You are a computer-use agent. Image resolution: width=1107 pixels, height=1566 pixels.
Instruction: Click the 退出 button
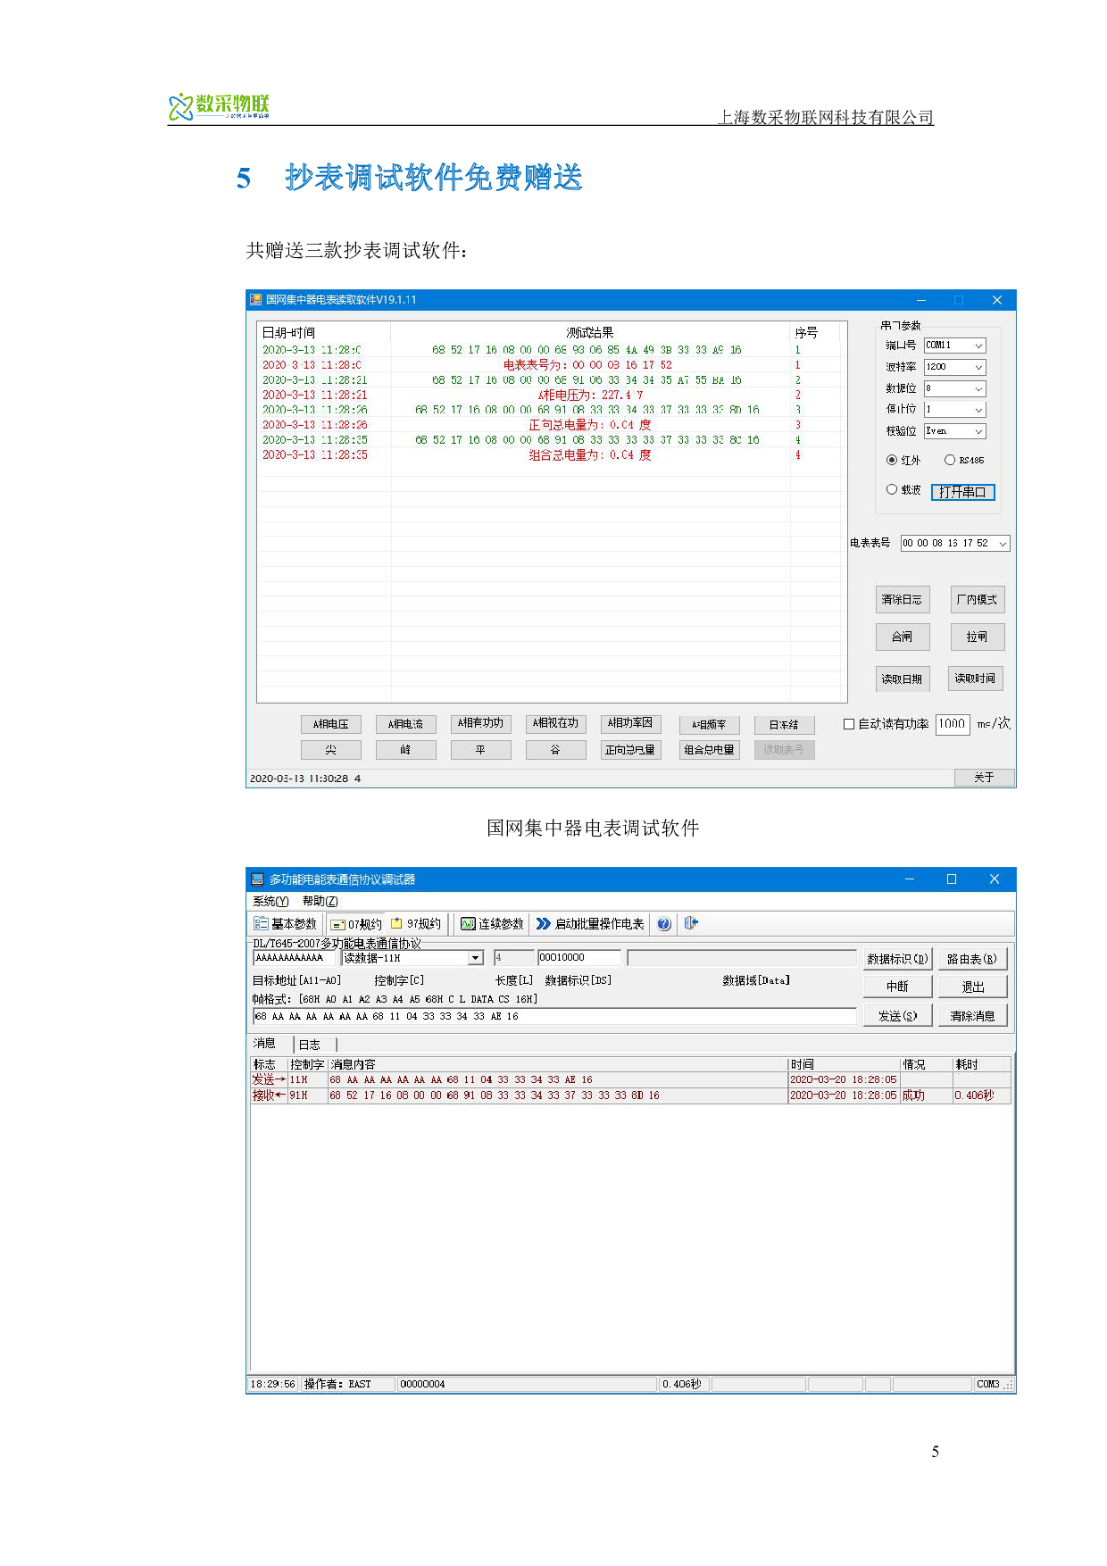[972, 987]
